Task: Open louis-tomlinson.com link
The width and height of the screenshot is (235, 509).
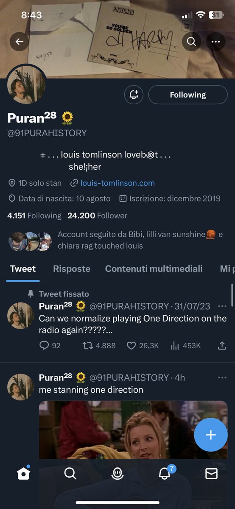Action: coord(117,183)
